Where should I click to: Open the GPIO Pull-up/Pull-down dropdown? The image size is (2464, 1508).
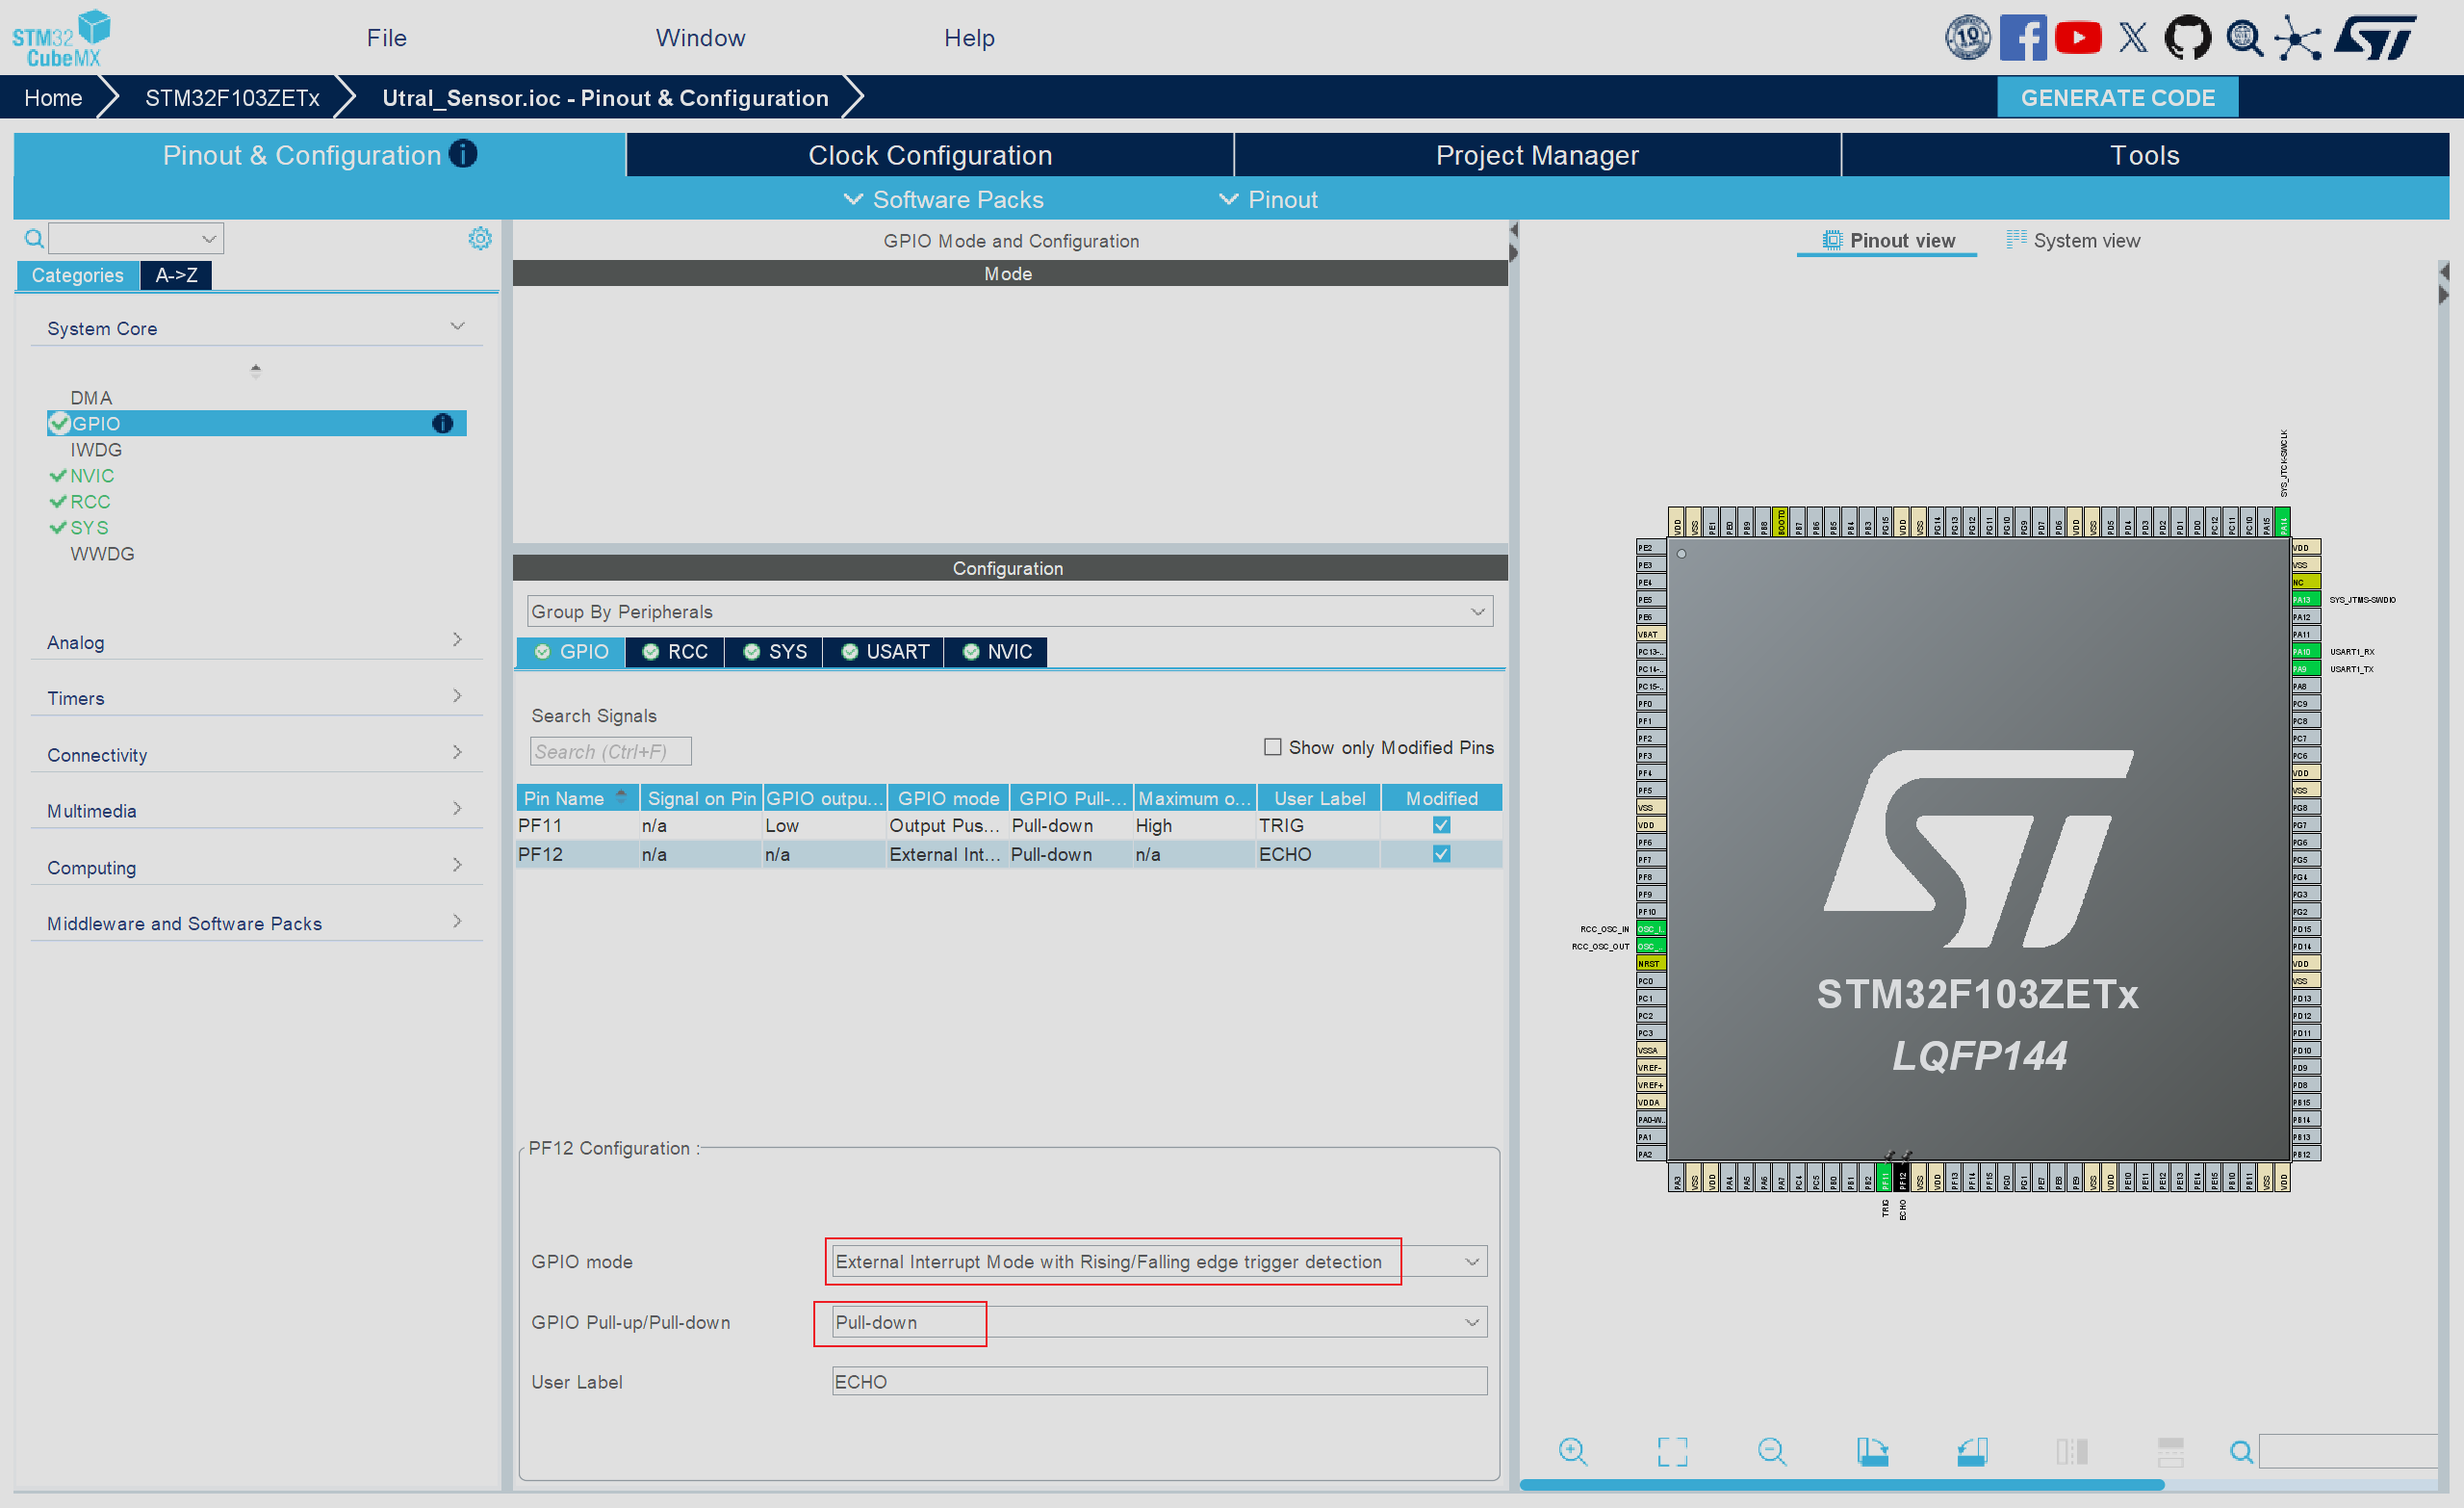(x=1159, y=1322)
